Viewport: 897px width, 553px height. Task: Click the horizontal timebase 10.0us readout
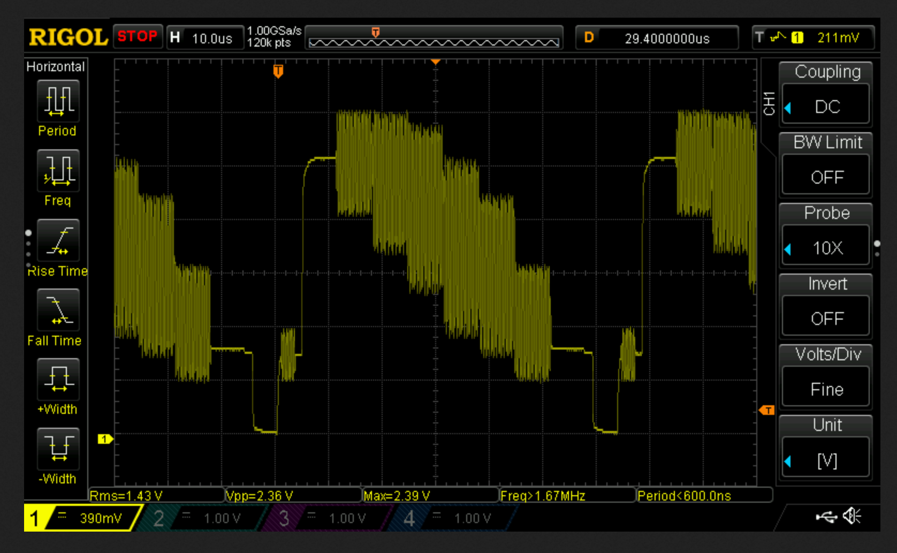point(212,39)
